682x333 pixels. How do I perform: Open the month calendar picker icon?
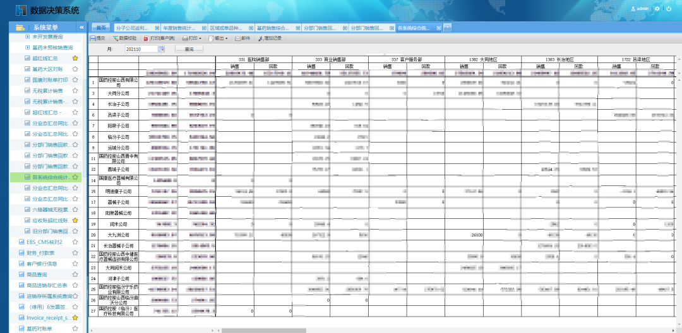pyautogui.click(x=161, y=49)
